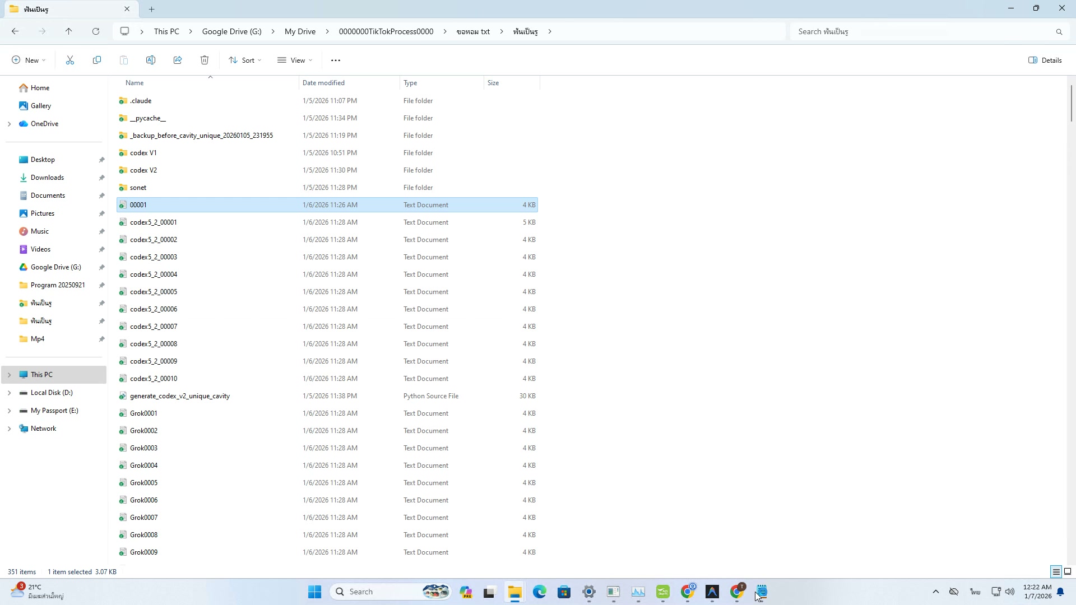This screenshot has height=605, width=1076.
Task: Expand Local Disk (D:) in sidebar
Action: click(x=9, y=393)
